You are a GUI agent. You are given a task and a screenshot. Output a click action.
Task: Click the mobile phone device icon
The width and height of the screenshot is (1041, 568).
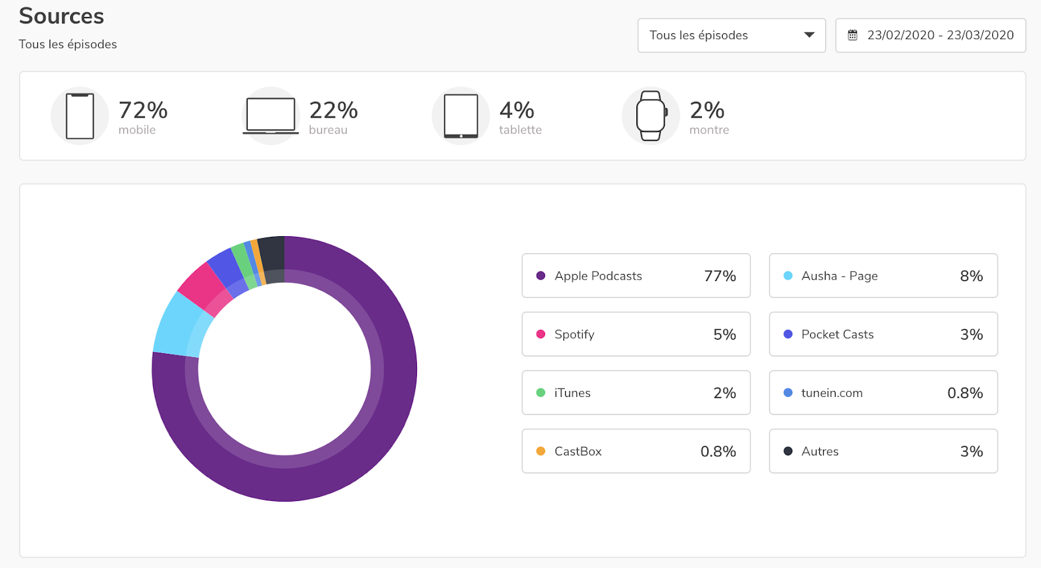pos(80,116)
